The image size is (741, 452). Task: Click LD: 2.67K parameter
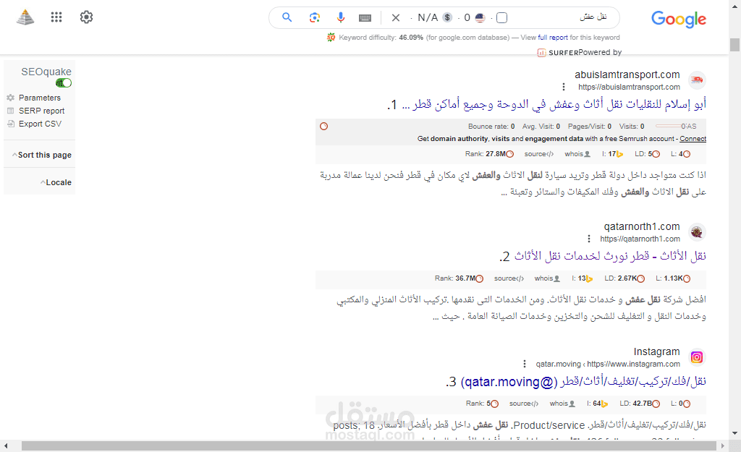coord(624,278)
